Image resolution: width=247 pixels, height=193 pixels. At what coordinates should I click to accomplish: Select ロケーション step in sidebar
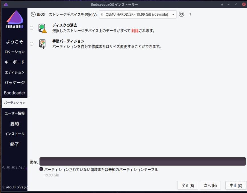[15, 52]
